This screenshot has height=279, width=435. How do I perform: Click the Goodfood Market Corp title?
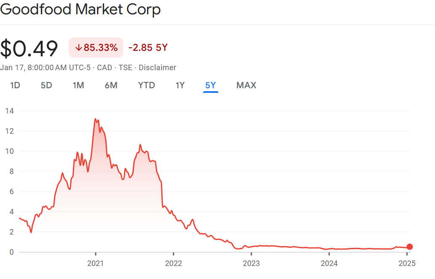[x=81, y=10]
